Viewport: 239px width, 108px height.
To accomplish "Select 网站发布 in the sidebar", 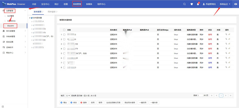I will pyautogui.click(x=10, y=26).
